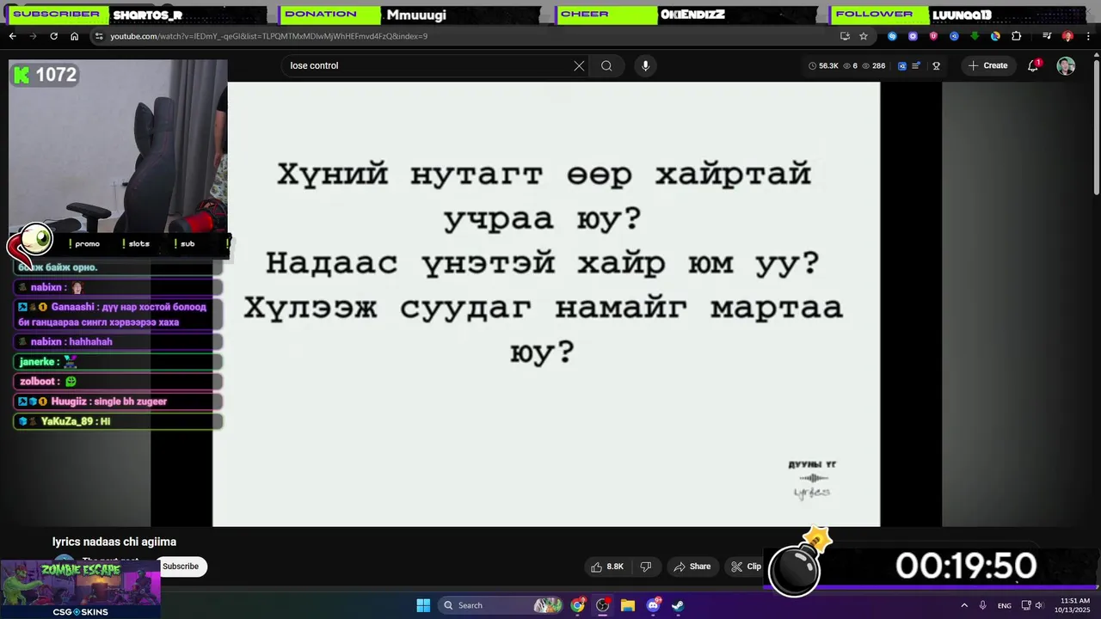Screen dimensions: 1101x619
Task: Open the Extensions puzzle piece menu
Action: point(1016,36)
